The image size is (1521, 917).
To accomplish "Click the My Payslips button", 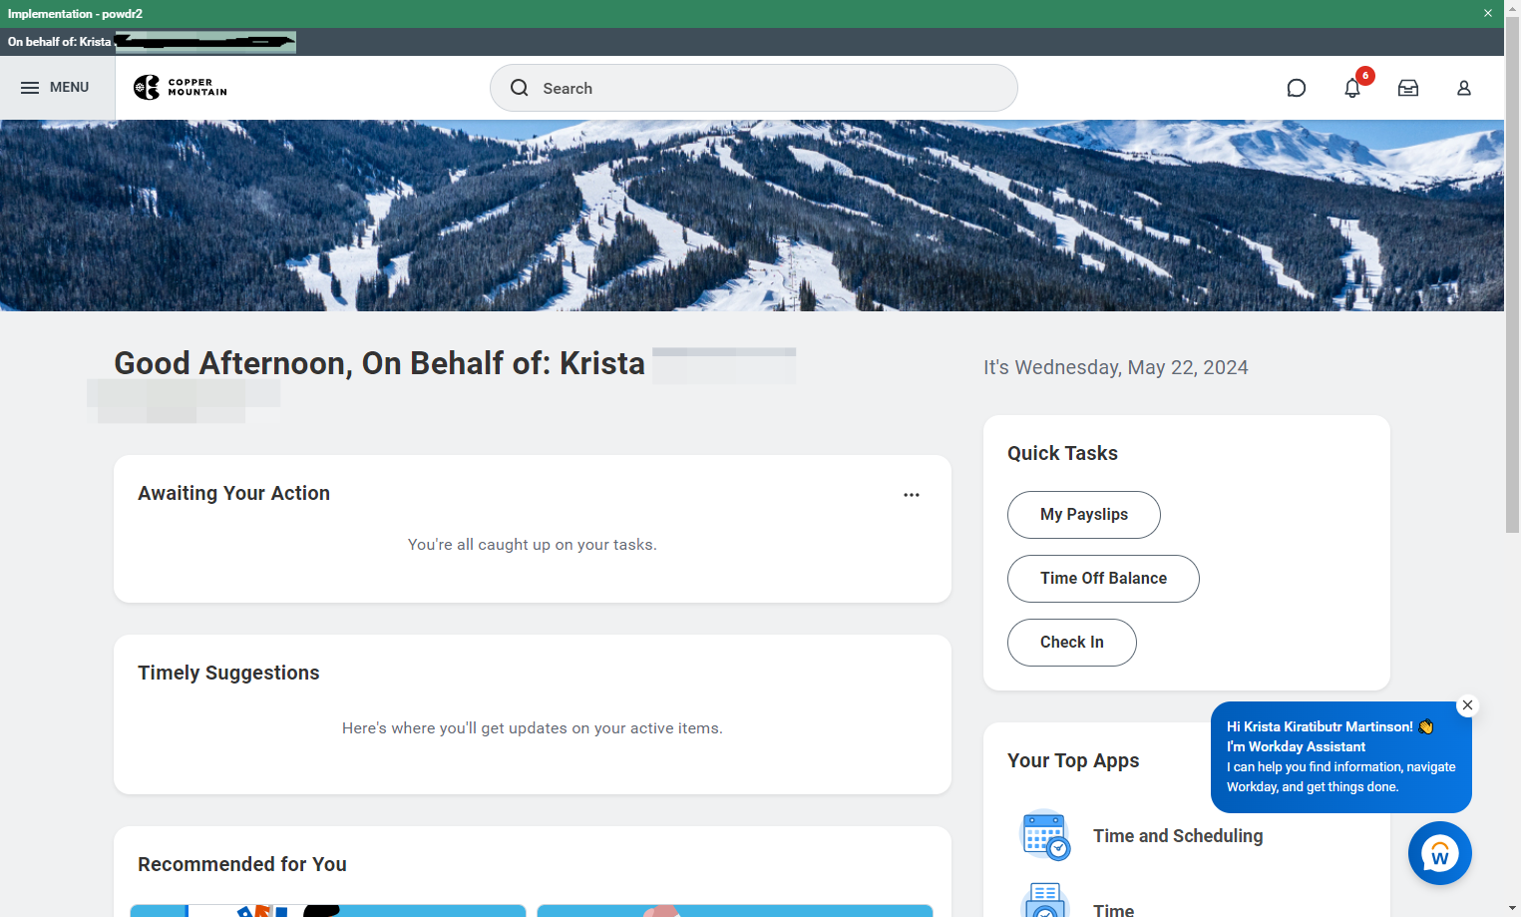I will (x=1084, y=515).
